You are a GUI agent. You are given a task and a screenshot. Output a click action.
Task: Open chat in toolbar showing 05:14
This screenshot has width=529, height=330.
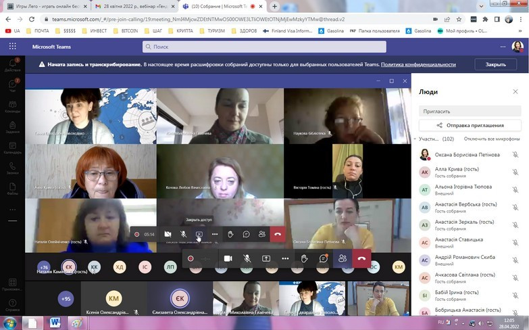tap(247, 234)
